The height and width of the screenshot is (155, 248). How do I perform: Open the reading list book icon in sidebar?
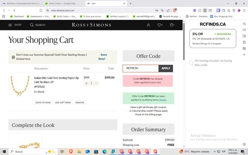pos(244,48)
